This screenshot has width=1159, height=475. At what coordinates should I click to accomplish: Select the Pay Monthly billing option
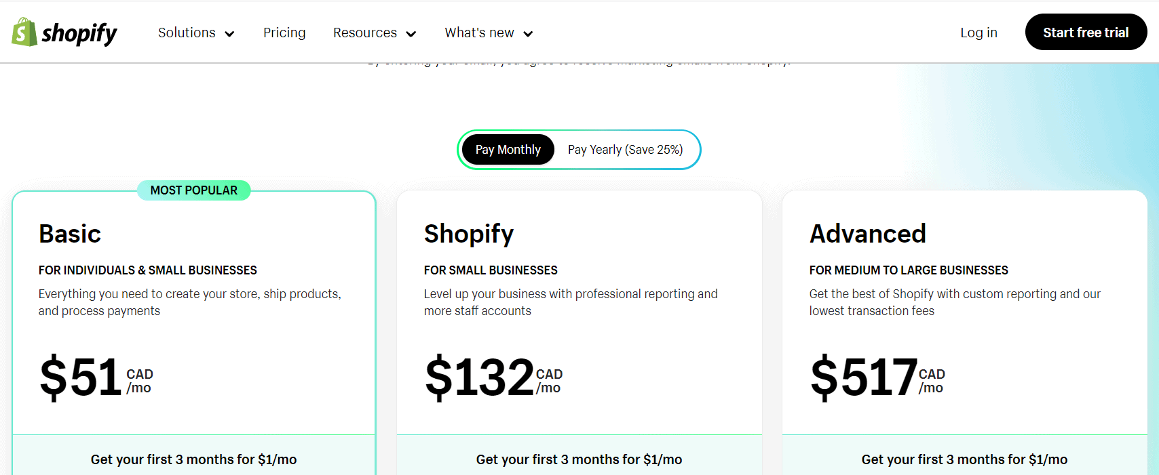(x=508, y=150)
